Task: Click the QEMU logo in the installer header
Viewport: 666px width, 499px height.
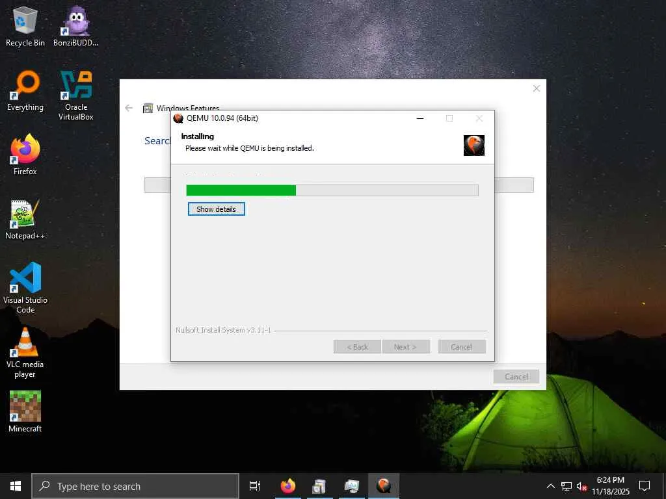Action: click(x=474, y=146)
